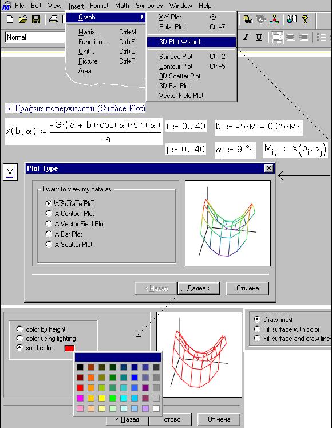Viewport: 332px width, 428px height.
Task: Open the Symbolics menu
Action: coord(149,6)
